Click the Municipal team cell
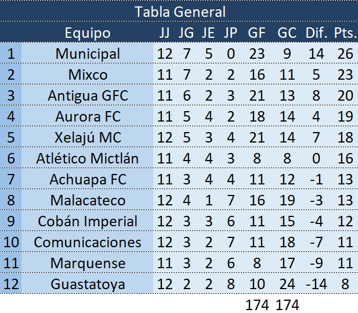 [x=88, y=54]
